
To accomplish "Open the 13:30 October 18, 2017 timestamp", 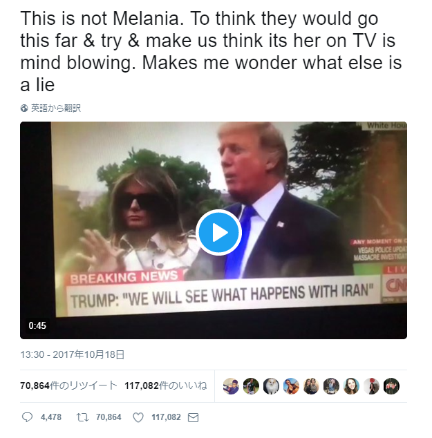I will click(72, 355).
